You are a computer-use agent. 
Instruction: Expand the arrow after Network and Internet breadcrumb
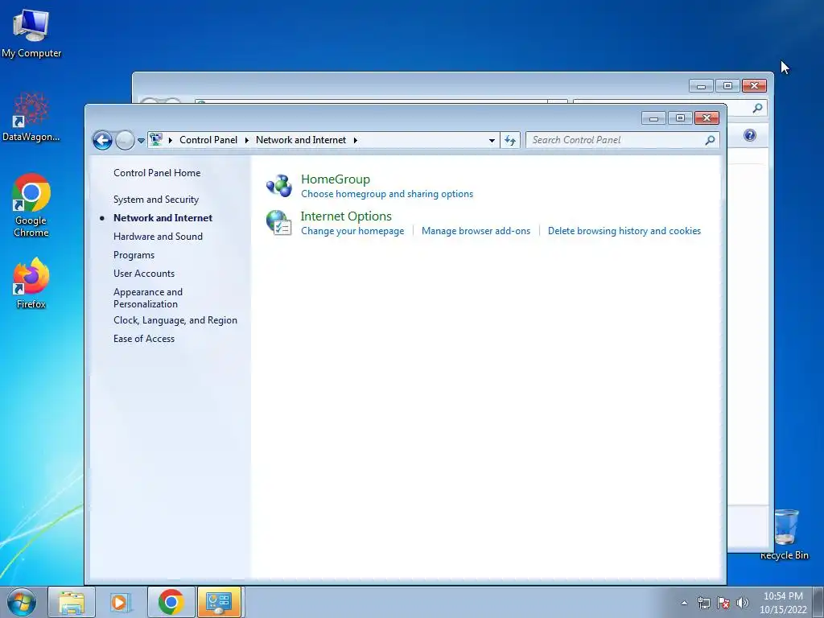(355, 140)
